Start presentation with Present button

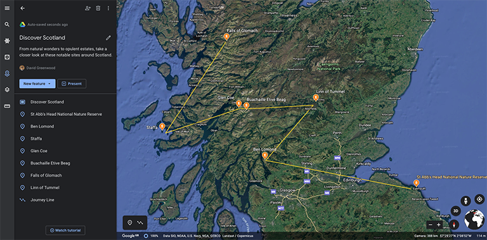[72, 84]
